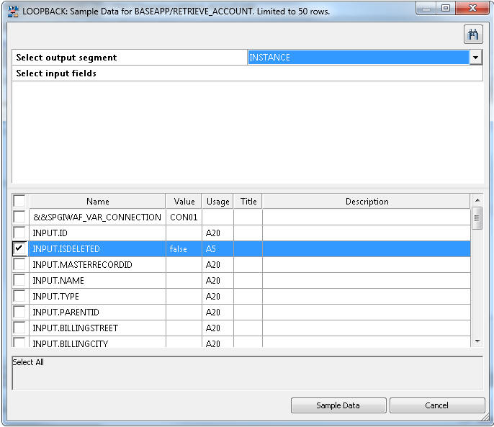Check the INPUT.NAME checkbox

click(19, 280)
